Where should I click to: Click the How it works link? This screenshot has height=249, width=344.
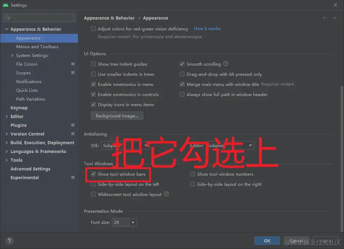point(207,29)
